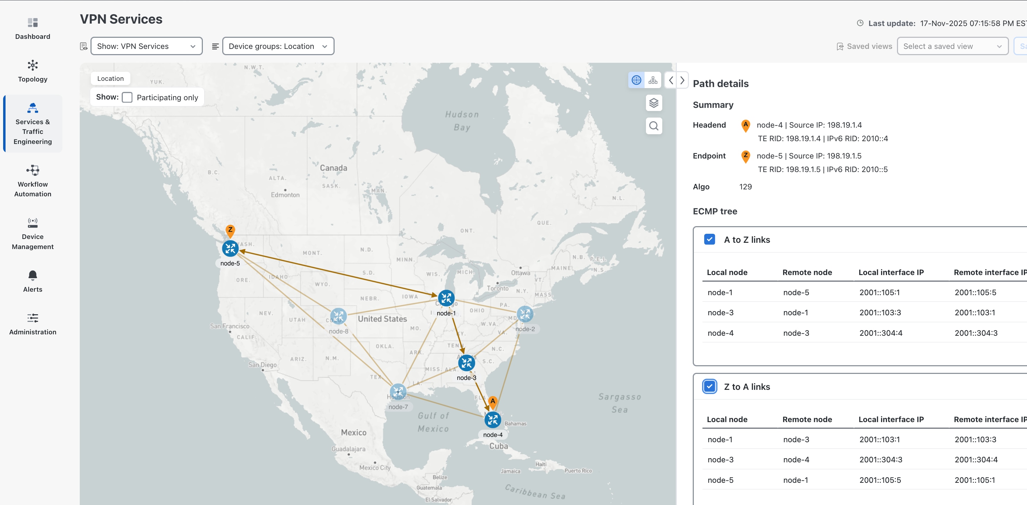Sort A to Z table by Local interface IP
Image resolution: width=1027 pixels, height=505 pixels.
coord(891,273)
